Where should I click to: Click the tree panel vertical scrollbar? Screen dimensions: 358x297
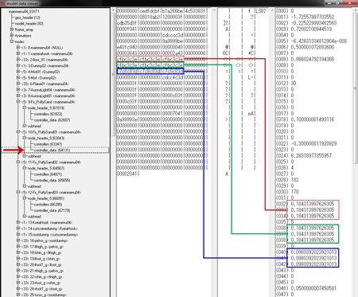(x=113, y=74)
